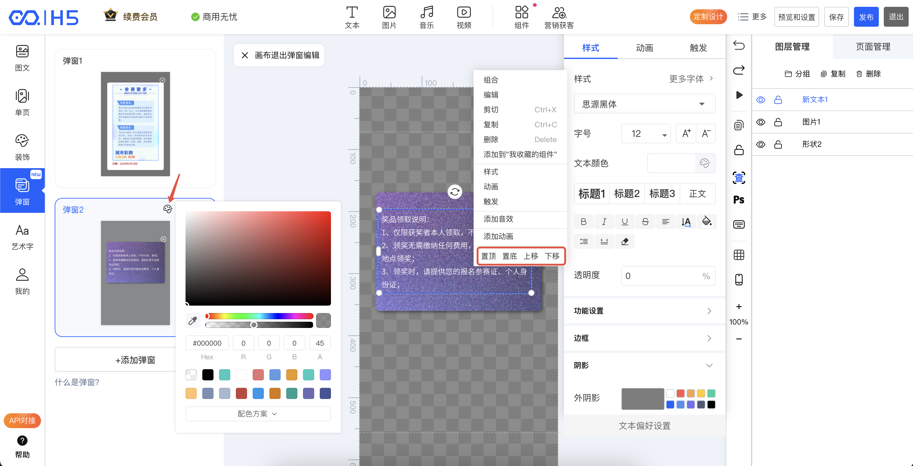
Task: Lock the 形状2 layer
Action: (778, 144)
